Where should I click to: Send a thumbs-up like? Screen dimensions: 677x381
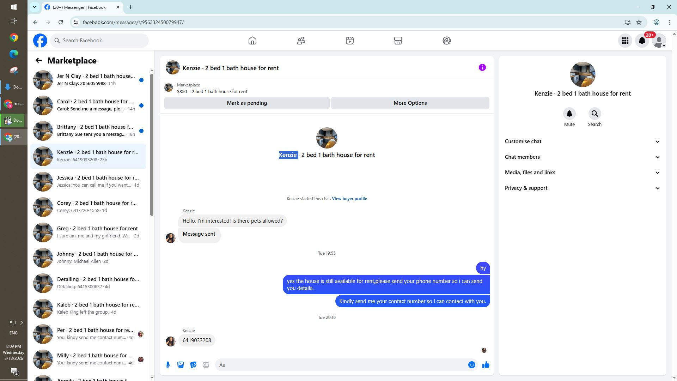(486, 365)
